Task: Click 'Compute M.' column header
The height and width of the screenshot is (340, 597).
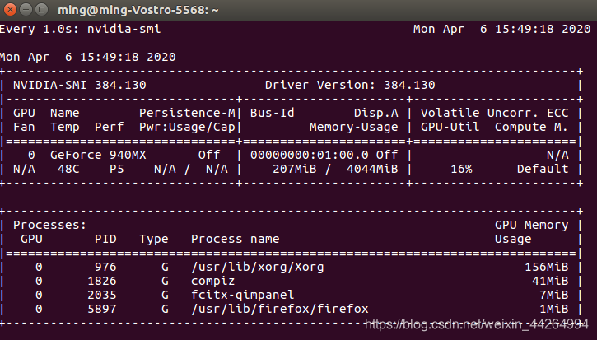Action: (x=531, y=127)
